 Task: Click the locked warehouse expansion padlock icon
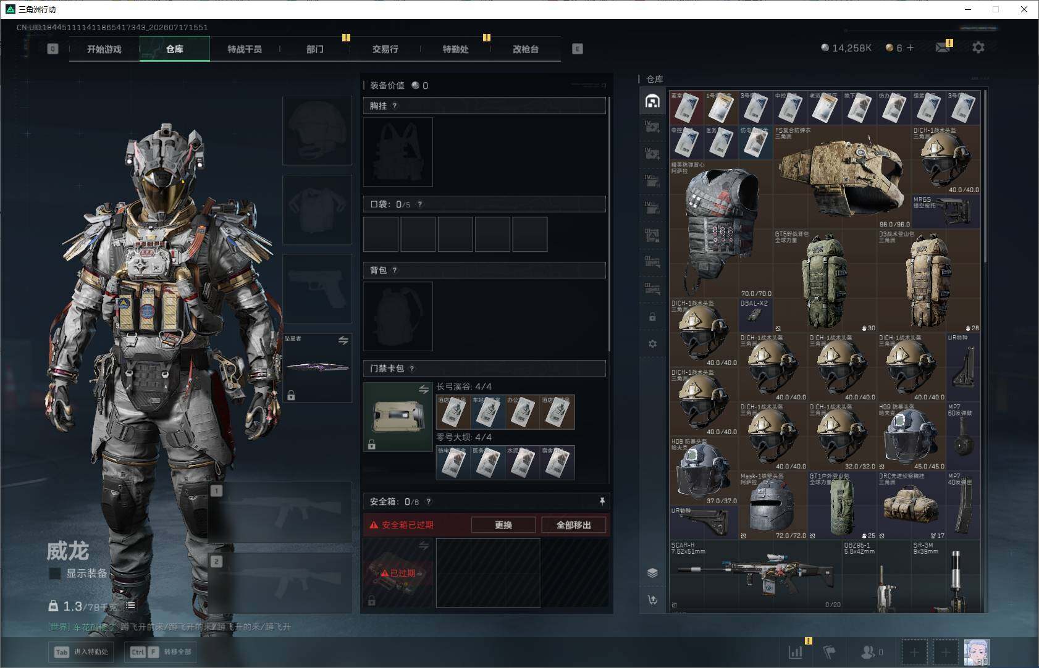652,317
